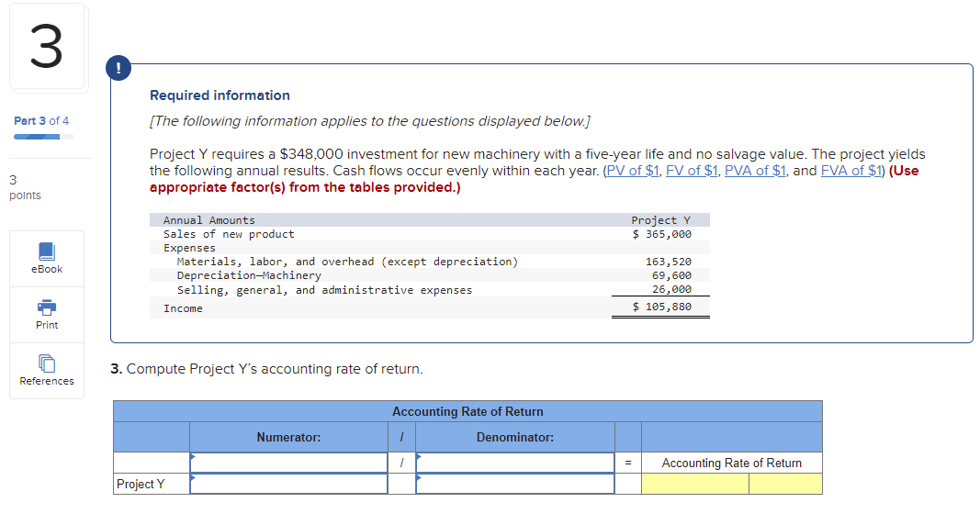Open the PVA of $1 table link
Viewport: 980px width, 525px height.
754,171
